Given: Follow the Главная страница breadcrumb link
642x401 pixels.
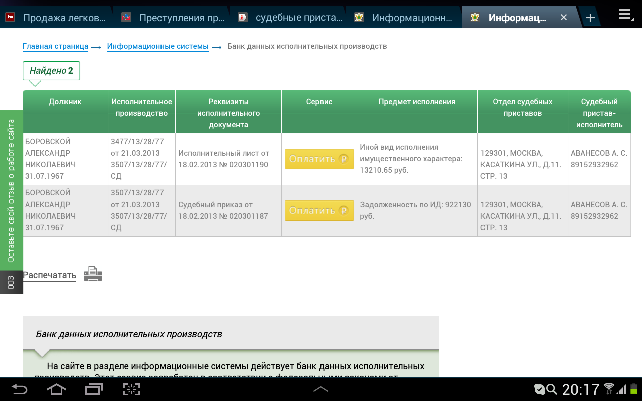Looking at the screenshot, I should pos(55,46).
